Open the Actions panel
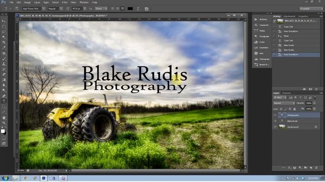This screenshot has height=182, width=325. (x=262, y=19)
